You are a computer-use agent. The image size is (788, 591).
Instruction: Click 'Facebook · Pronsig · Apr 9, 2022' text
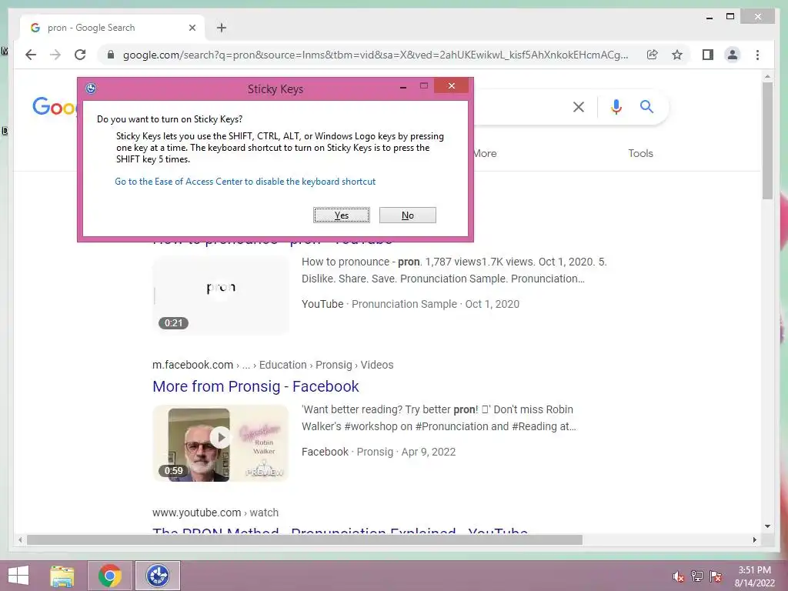379,452
